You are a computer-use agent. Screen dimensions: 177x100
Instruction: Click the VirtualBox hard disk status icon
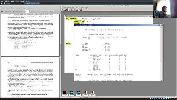(151, 99)
